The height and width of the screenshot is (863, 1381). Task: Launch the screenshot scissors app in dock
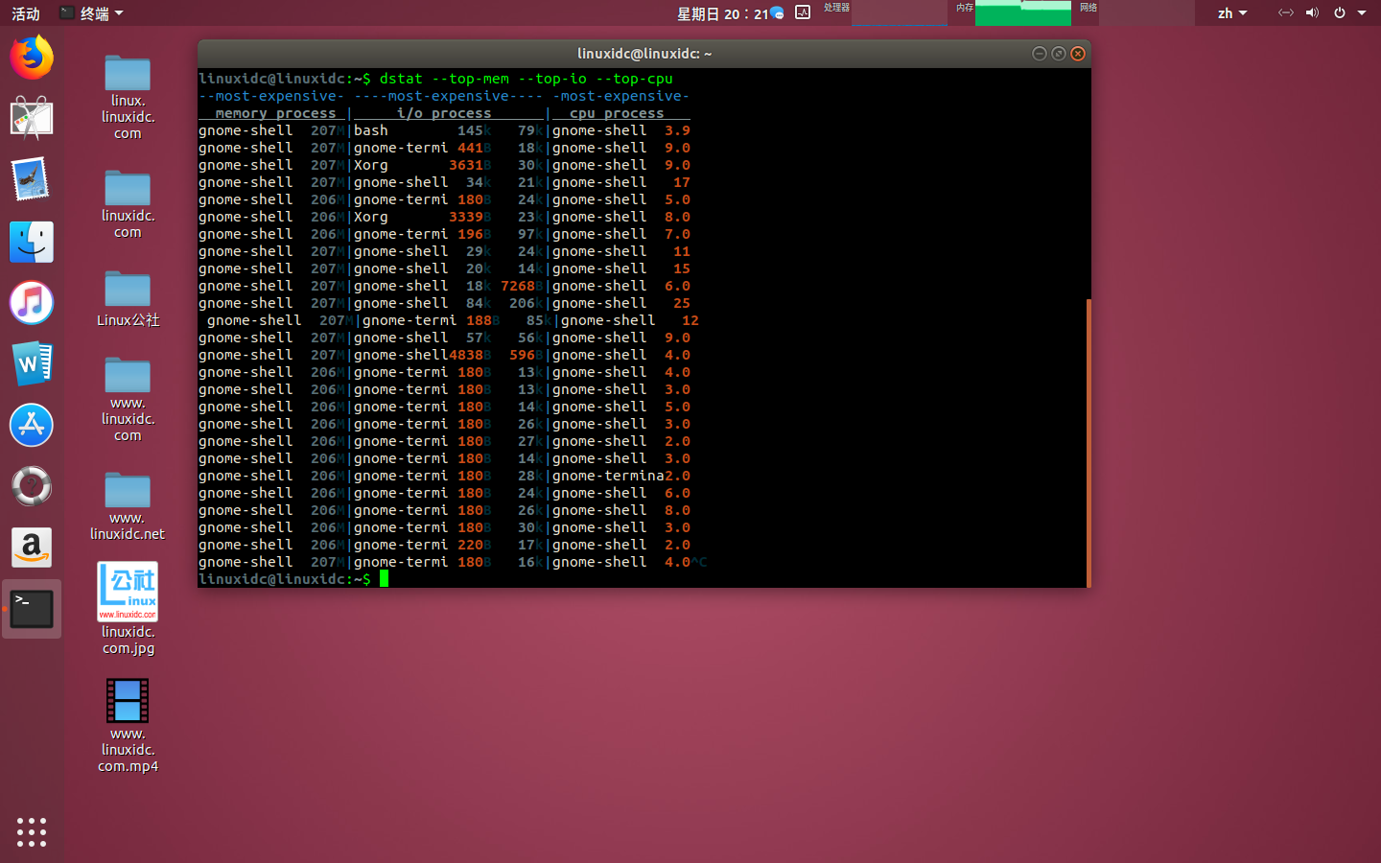(32, 119)
